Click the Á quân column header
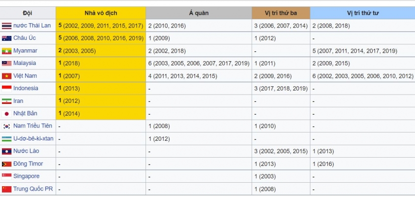The height and width of the screenshot is (197, 415). point(199,13)
